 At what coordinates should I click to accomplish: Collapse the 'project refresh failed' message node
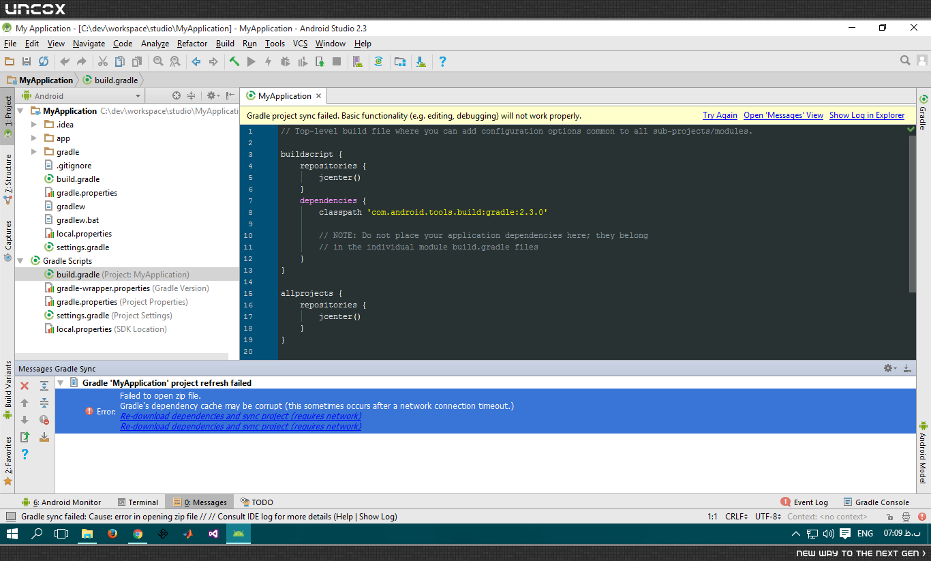[60, 383]
